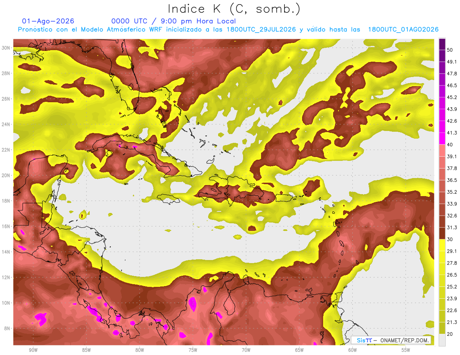Click legend value '29.1'
Viewport: 460px width, 355px height.
pyautogui.click(x=452, y=251)
